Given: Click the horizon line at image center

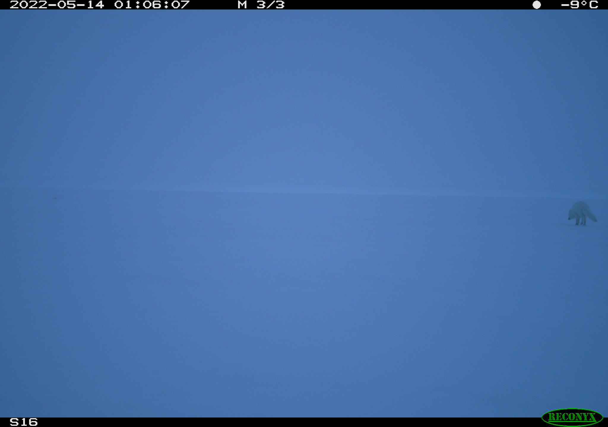Looking at the screenshot, I should (x=304, y=193).
